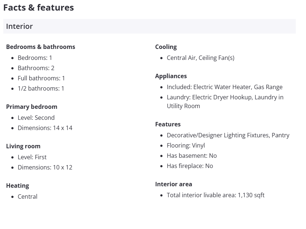
Task: Select the 1/2 bathrooms: 1 entry
Action: click(x=41, y=88)
